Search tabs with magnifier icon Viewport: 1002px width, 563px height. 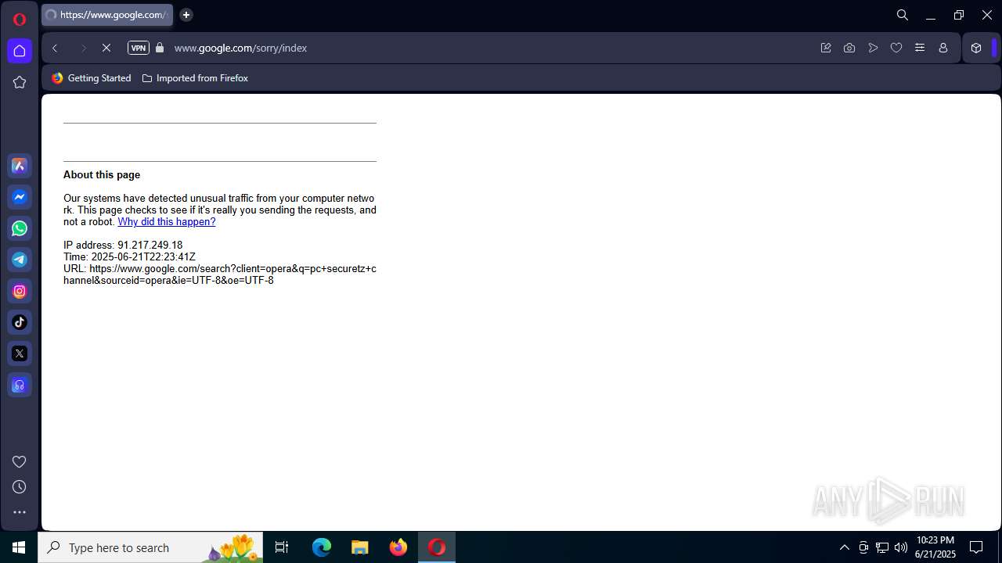pos(903,15)
